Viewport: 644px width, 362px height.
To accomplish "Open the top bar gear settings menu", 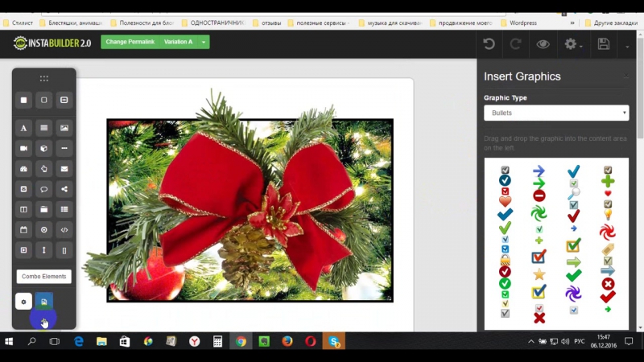I will click(573, 44).
